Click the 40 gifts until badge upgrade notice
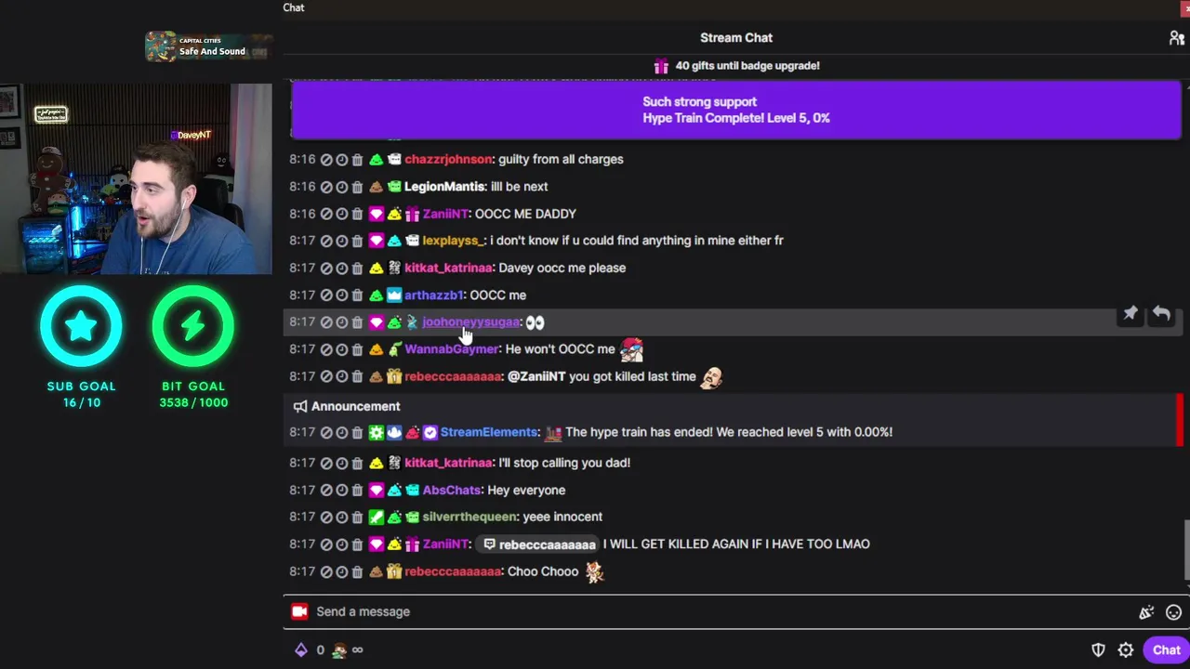 tap(736, 66)
